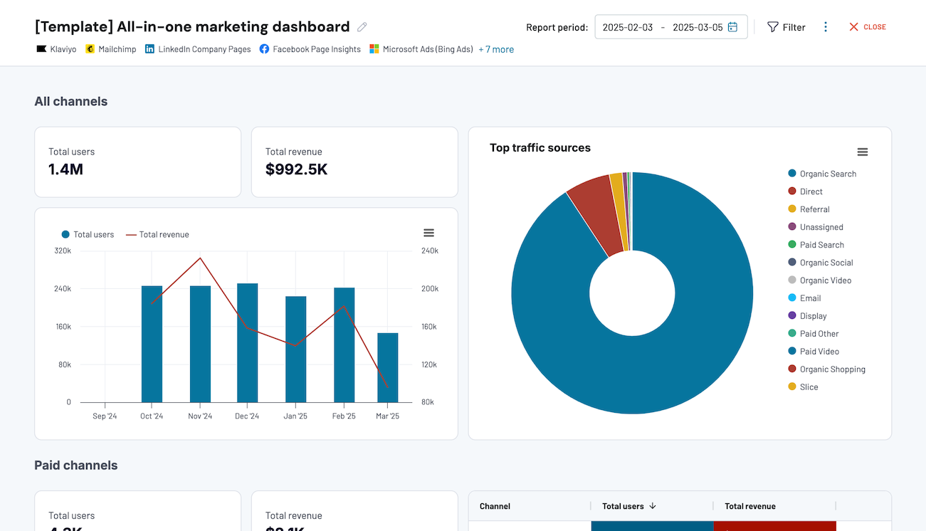Click the CLOSE button

coord(867,26)
